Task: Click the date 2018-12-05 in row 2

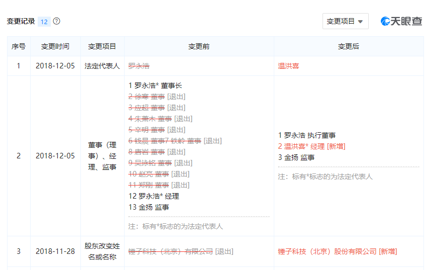Action: (x=55, y=156)
